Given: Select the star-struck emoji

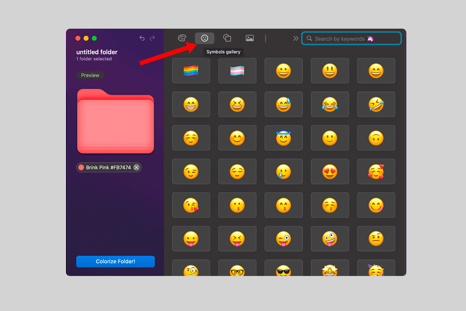Looking at the screenshot, I should tap(330, 268).
